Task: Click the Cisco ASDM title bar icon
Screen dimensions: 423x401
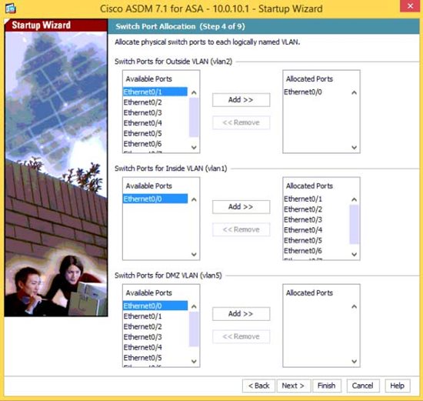Action: point(11,8)
